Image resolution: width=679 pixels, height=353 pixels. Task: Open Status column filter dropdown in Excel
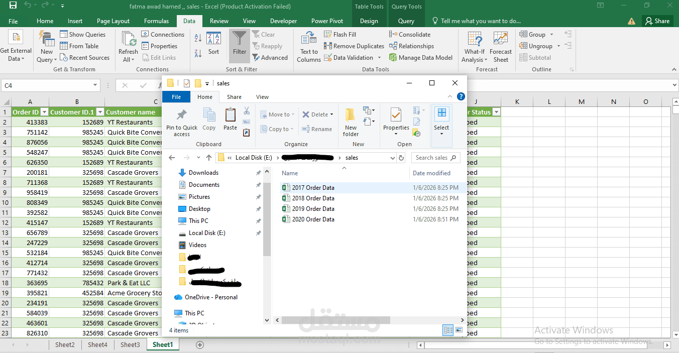point(496,112)
